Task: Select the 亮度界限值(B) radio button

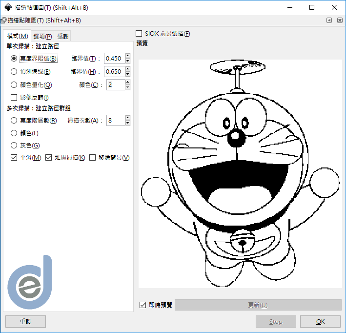Action: (14, 59)
